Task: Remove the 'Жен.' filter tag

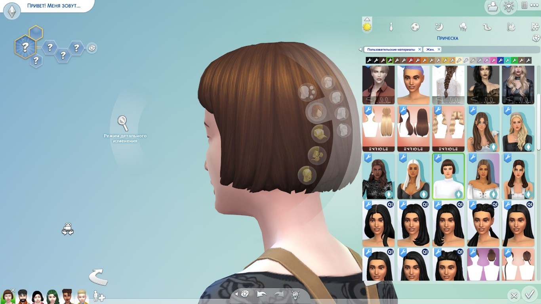Action: click(439, 49)
